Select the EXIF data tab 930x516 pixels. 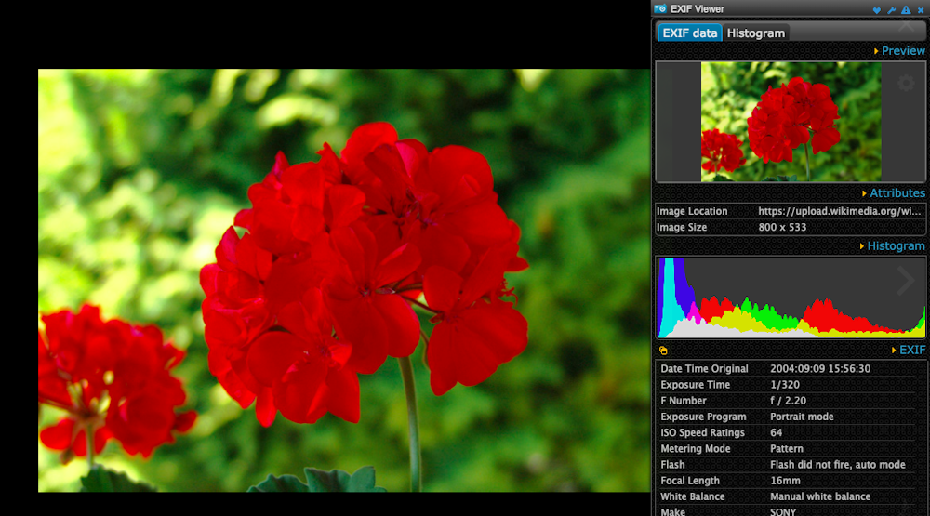[x=690, y=33]
